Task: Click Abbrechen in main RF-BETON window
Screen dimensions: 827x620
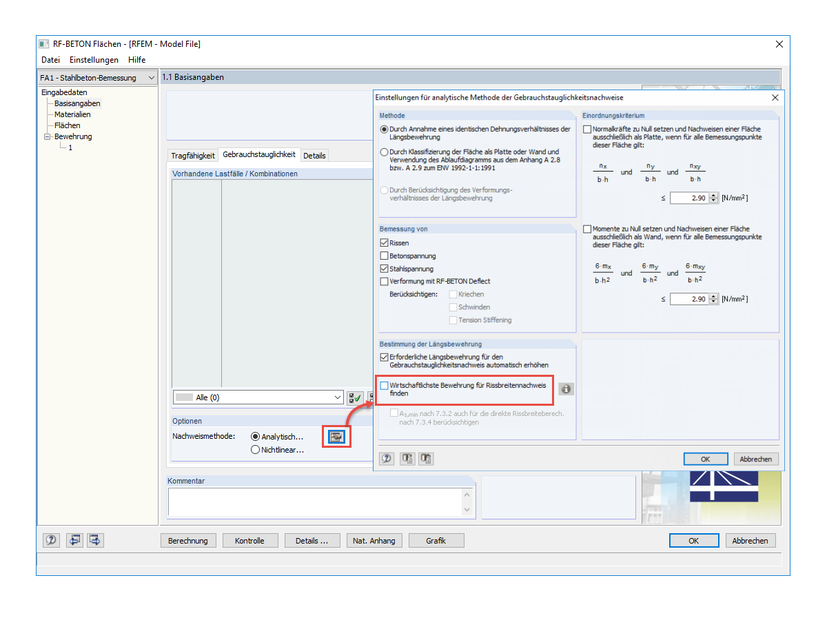Action: tap(750, 541)
